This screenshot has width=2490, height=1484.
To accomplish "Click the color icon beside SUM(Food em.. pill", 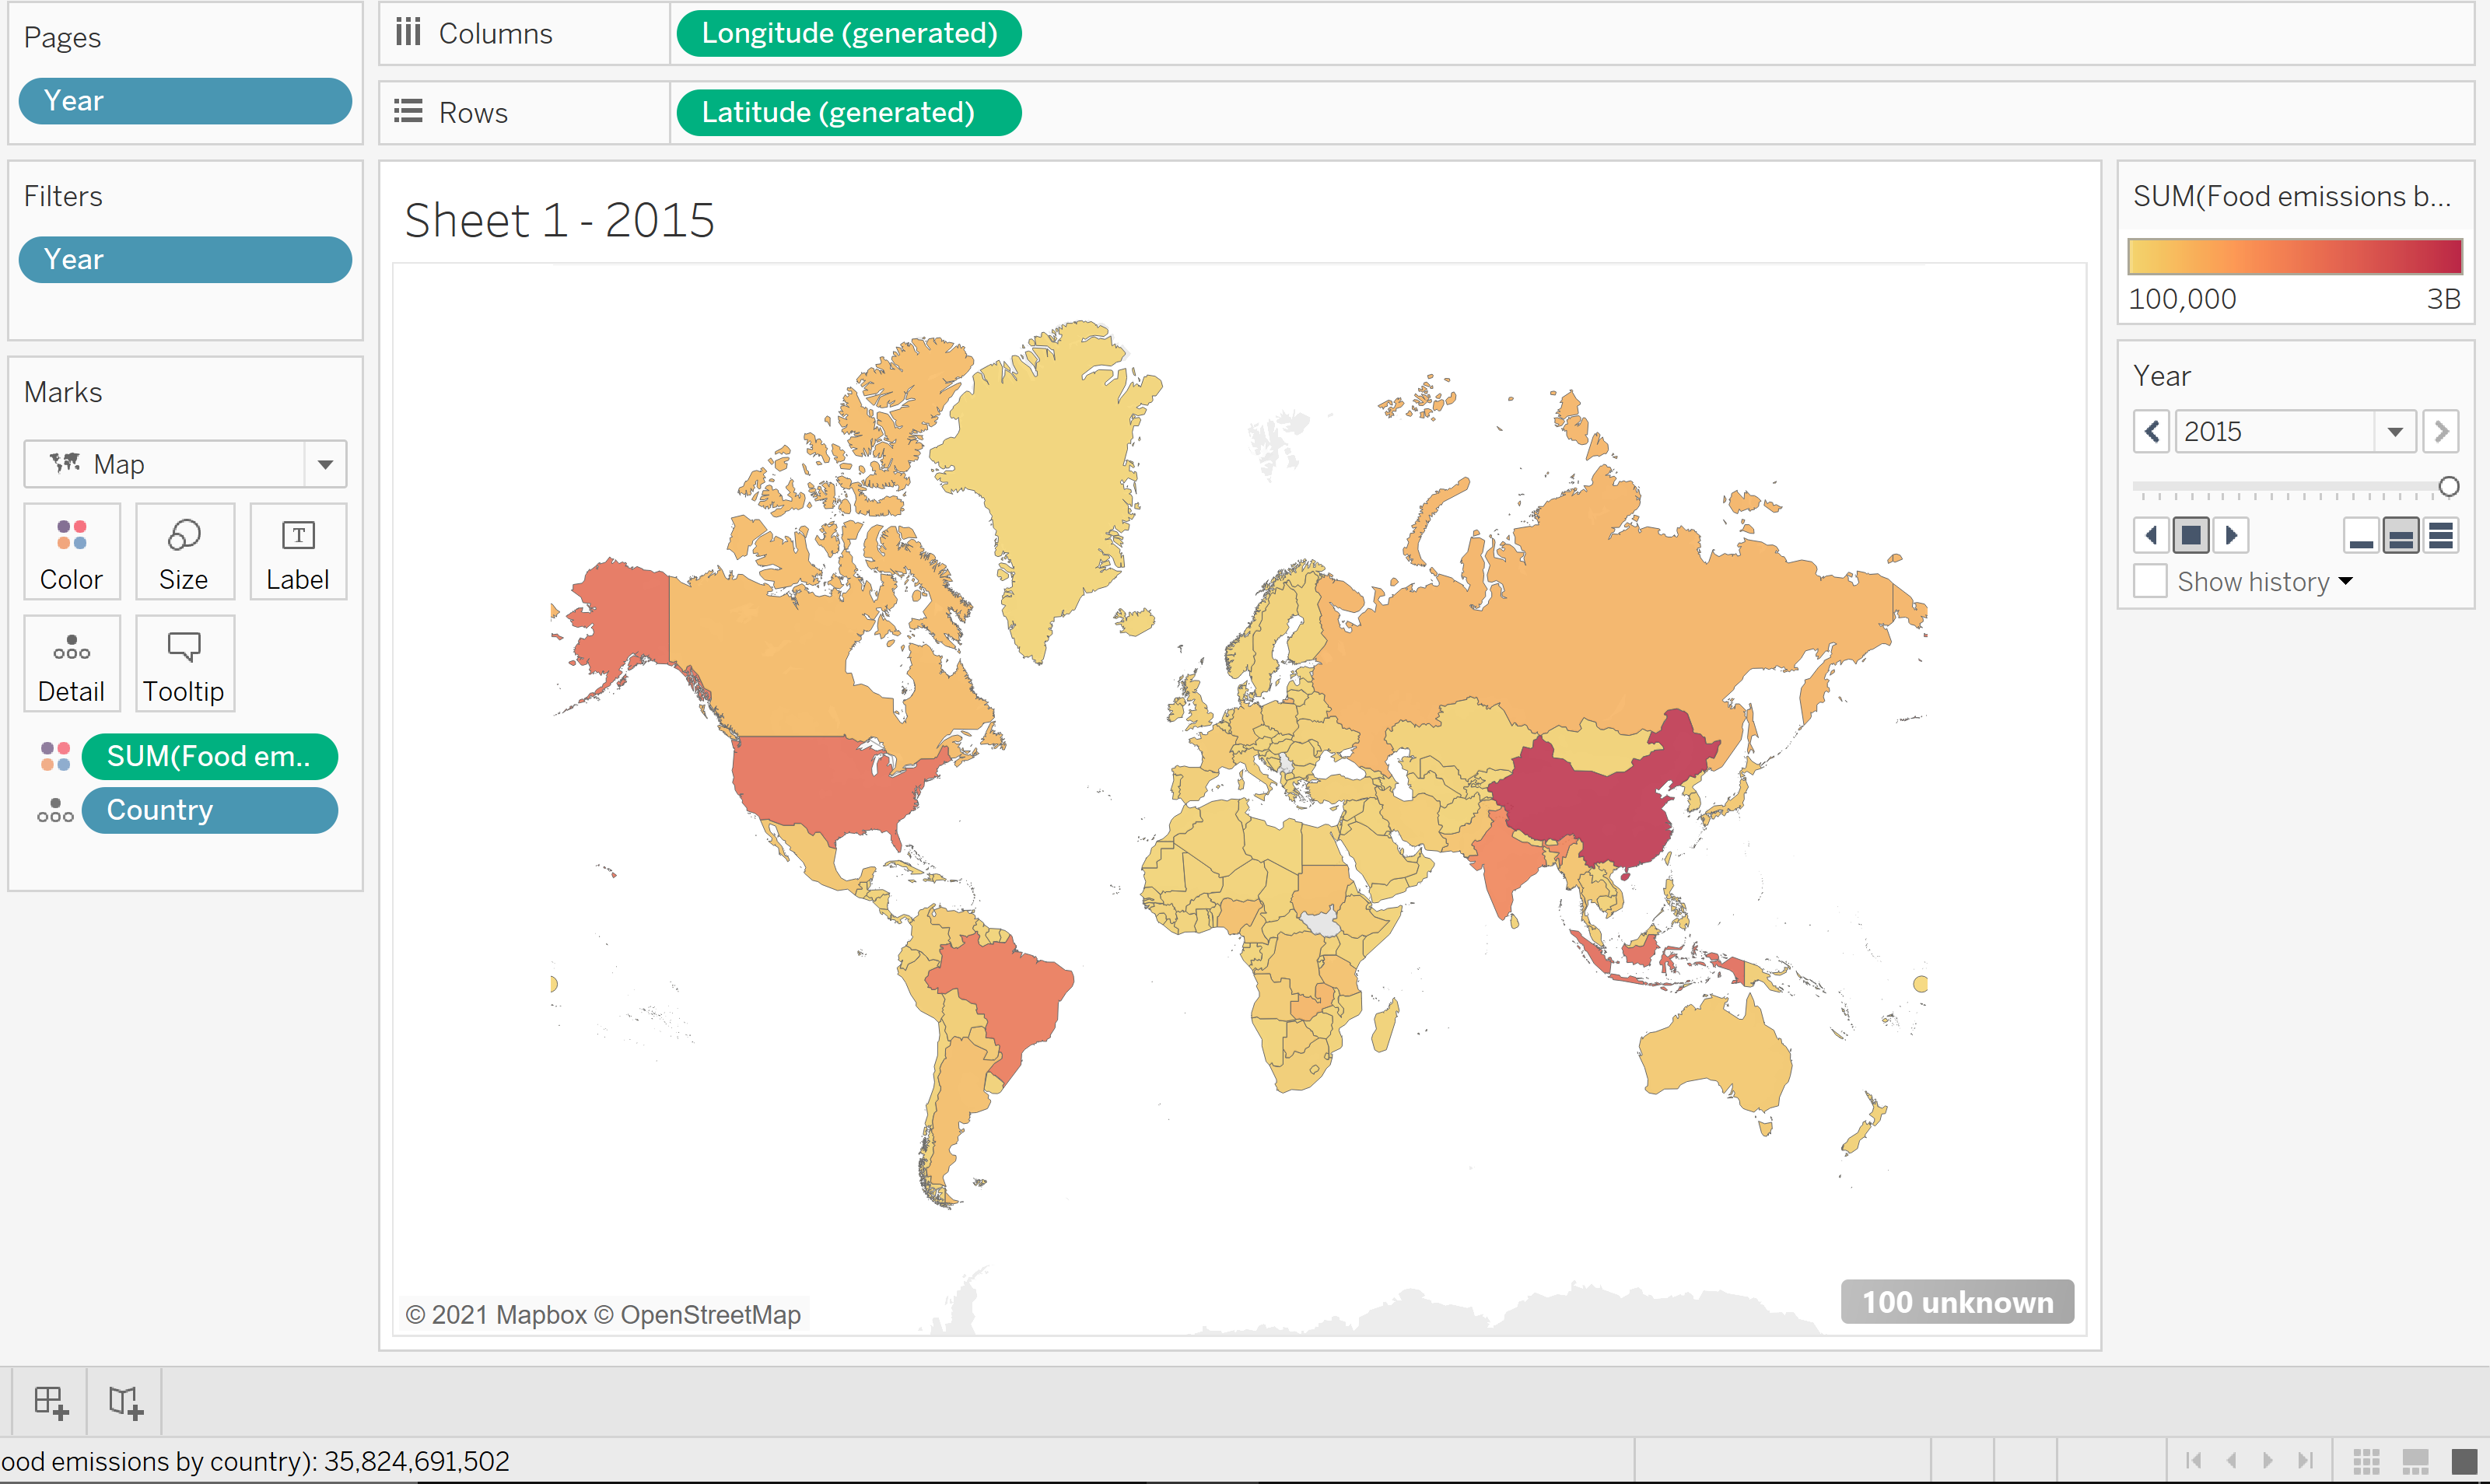I will pos(56,756).
